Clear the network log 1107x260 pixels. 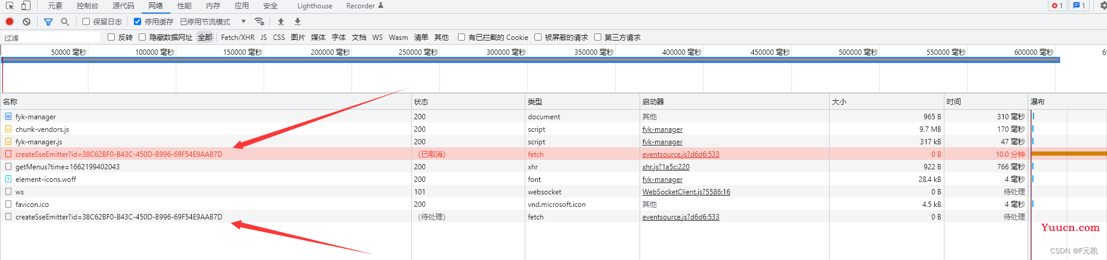(26, 21)
